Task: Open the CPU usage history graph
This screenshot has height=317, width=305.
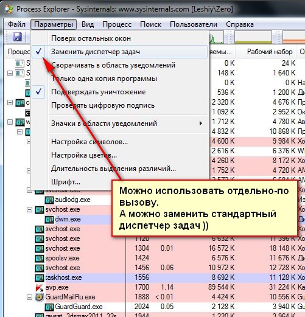Action: click(x=217, y=37)
